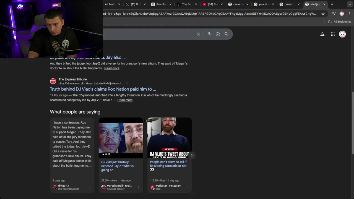This screenshot has width=354, height=199.
Task: Close the active 'vlad jay' tab
Action: [324, 4]
